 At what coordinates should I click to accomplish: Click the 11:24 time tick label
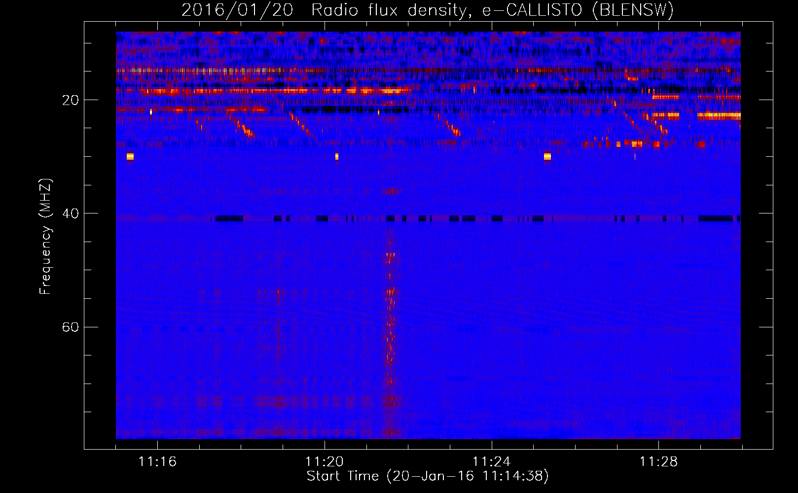[491, 462]
